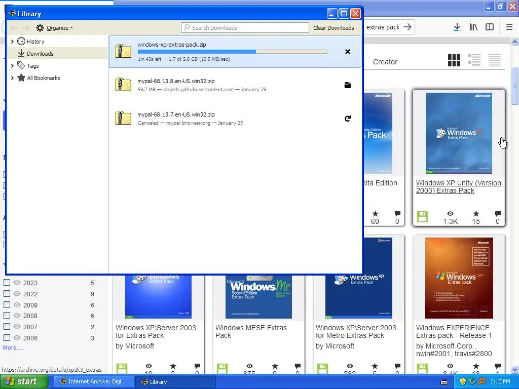Open the Windows Start button
This screenshot has height=389, width=519.
point(24,381)
